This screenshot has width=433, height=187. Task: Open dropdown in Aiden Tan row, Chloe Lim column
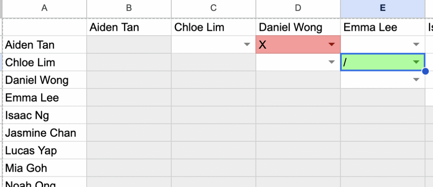tap(247, 45)
